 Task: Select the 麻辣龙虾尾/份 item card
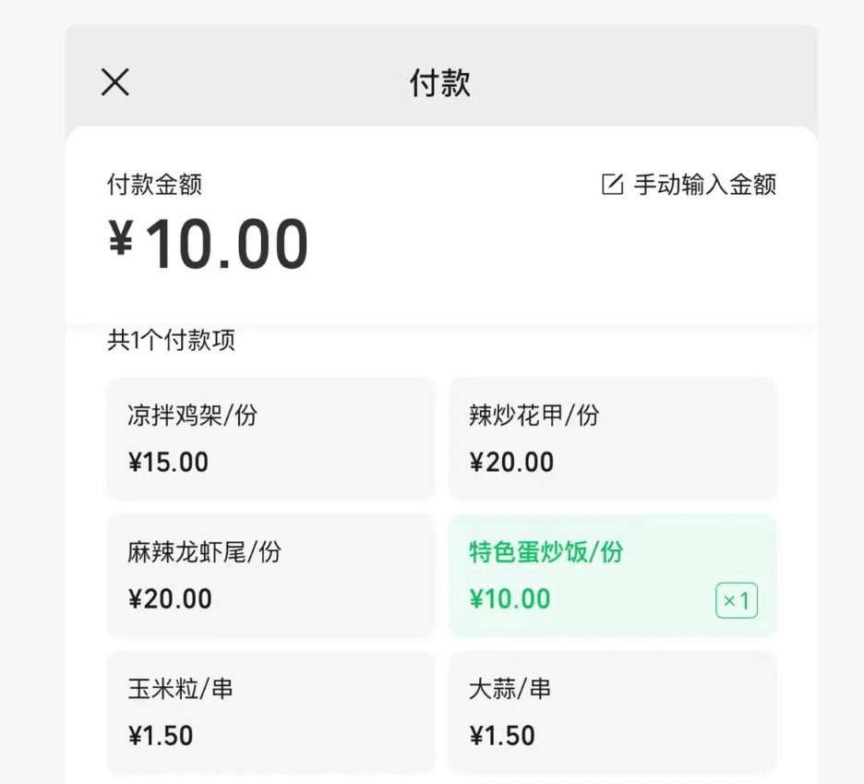tap(270, 575)
